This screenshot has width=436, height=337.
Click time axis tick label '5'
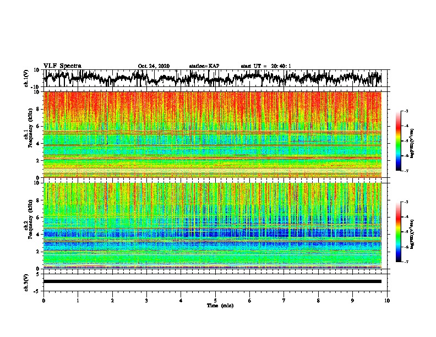pyautogui.click(x=215, y=301)
